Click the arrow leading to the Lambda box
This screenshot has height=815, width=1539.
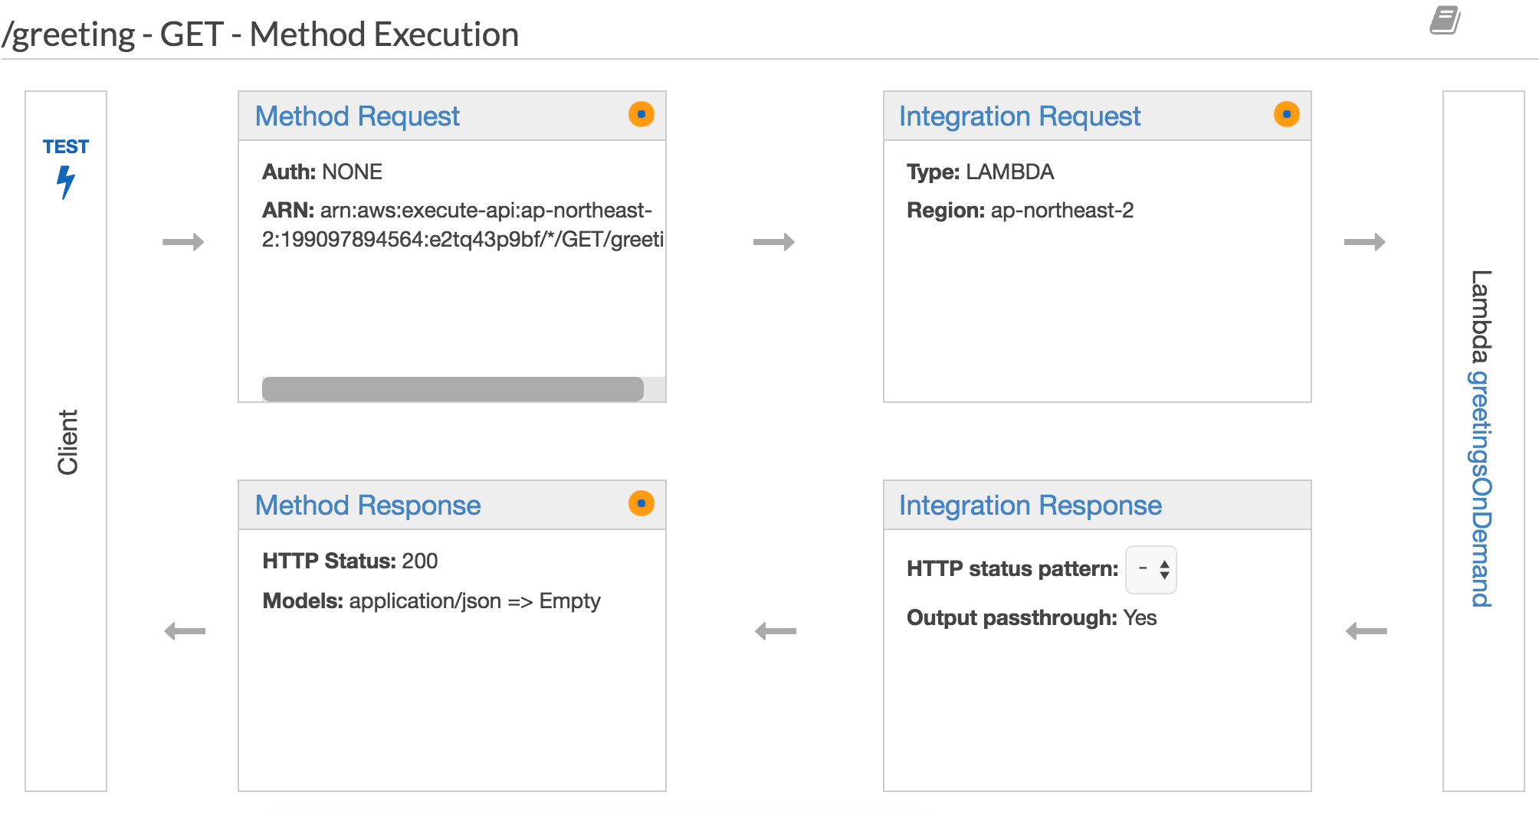pos(1365,242)
